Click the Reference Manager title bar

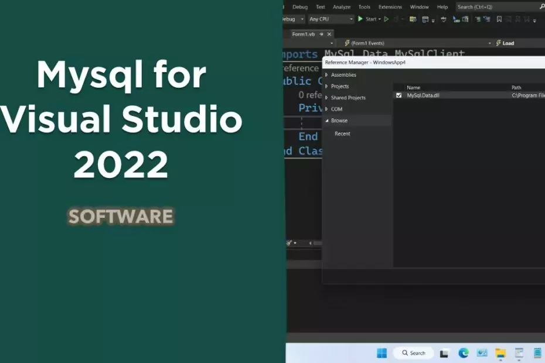click(434, 63)
